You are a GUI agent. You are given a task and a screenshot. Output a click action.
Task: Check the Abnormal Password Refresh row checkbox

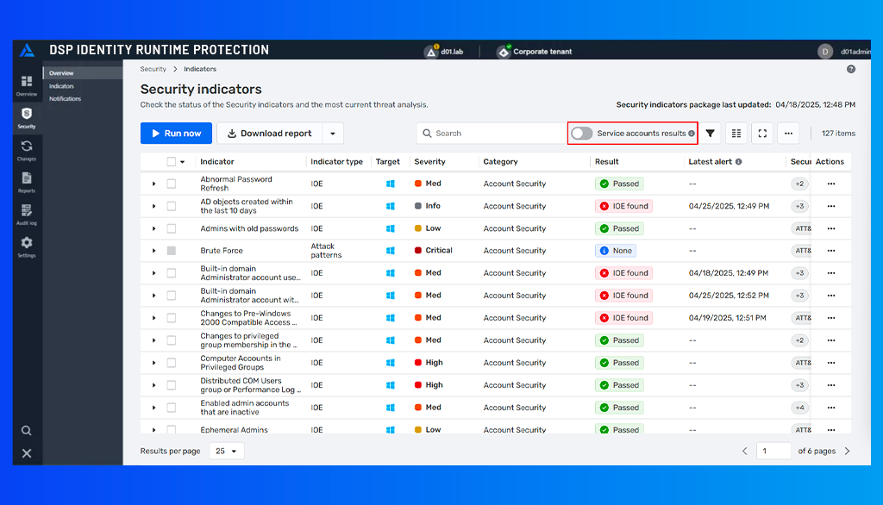point(172,184)
